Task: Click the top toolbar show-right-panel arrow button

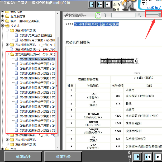Action: 92,4
